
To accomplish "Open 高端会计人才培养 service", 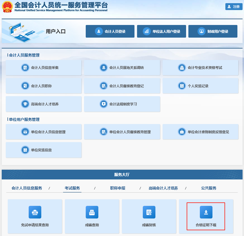I will click(44, 104).
